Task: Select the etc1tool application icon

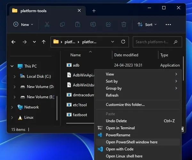Action: tap(69, 105)
